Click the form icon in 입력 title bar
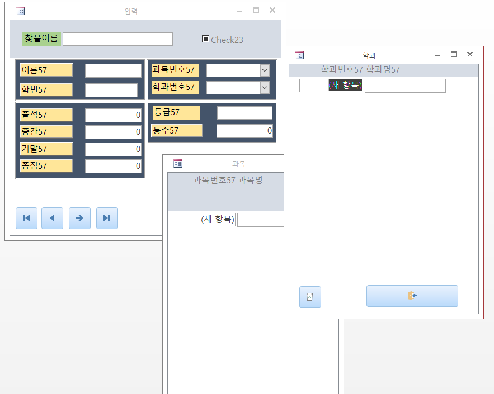 (20, 11)
